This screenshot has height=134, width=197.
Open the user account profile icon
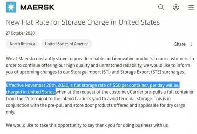point(176,7)
